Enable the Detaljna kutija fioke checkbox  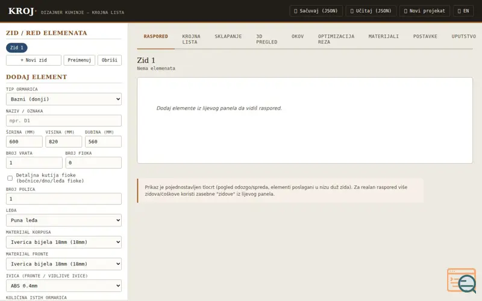[x=10, y=178]
